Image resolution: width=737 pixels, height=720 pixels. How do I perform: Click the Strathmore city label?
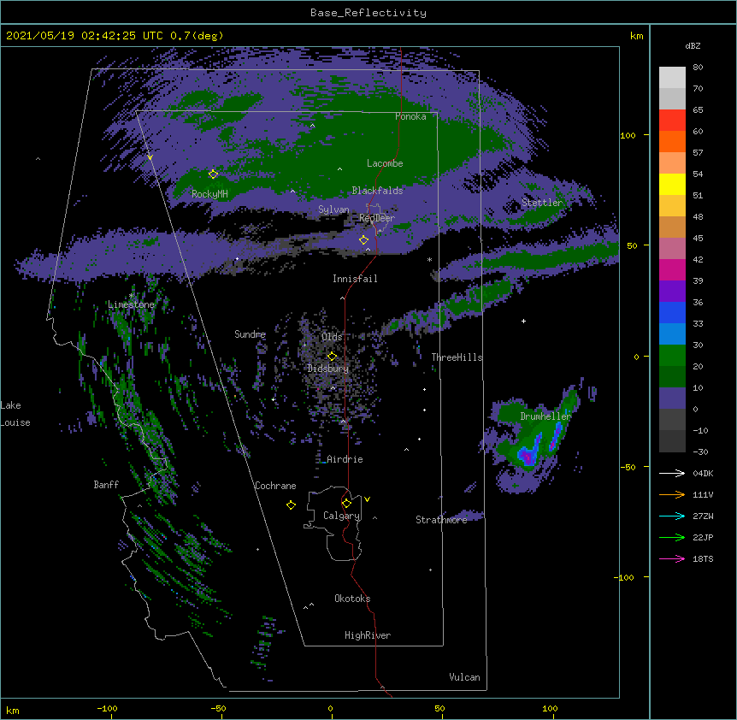point(441,520)
